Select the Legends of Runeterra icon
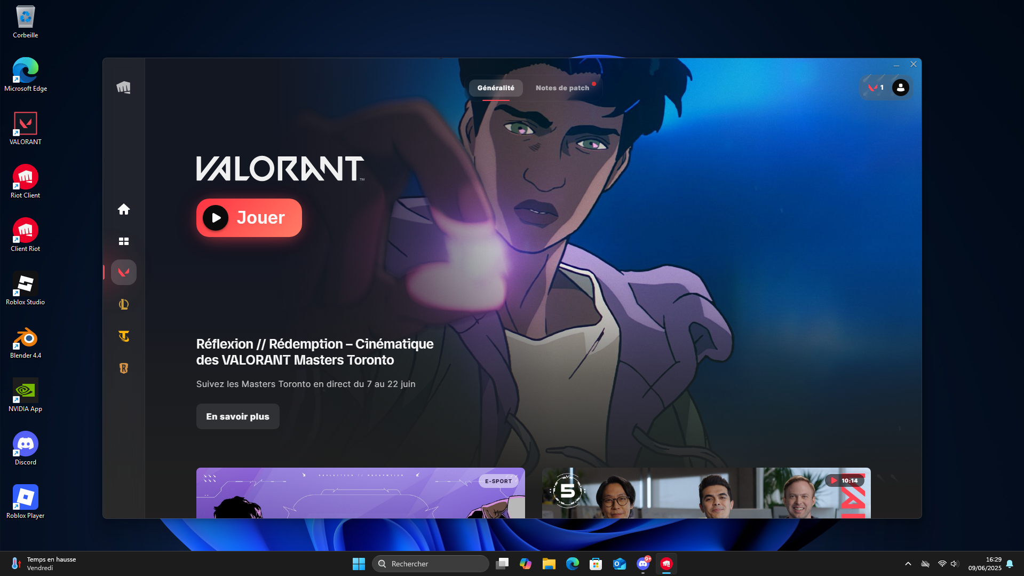This screenshot has width=1024, height=576. (124, 368)
